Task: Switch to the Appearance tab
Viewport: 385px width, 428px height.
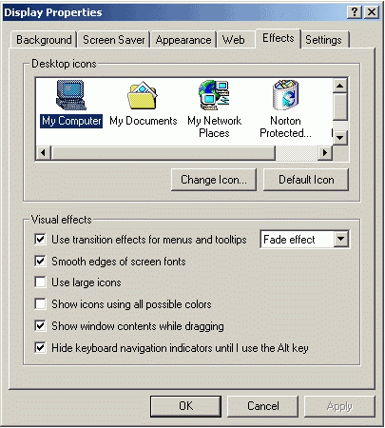Action: tap(183, 40)
